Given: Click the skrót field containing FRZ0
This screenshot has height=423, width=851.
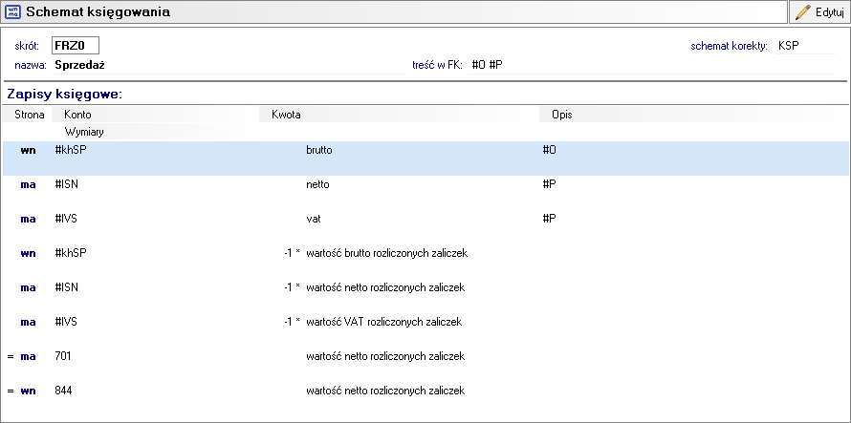Looking at the screenshot, I should point(76,46).
